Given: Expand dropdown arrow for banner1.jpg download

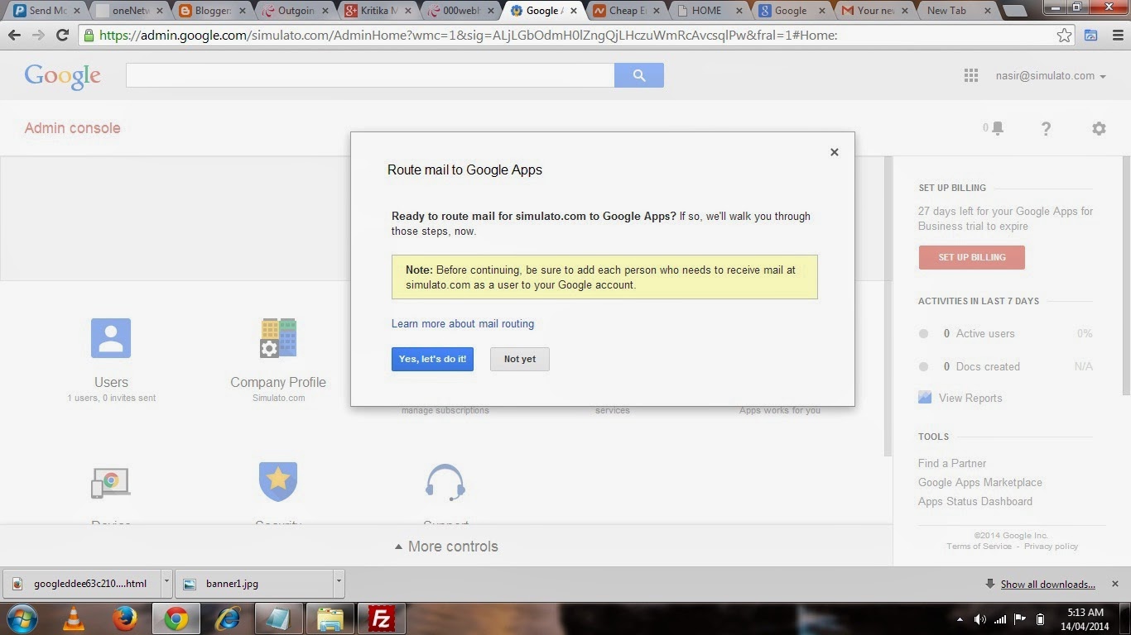Looking at the screenshot, I should (338, 582).
